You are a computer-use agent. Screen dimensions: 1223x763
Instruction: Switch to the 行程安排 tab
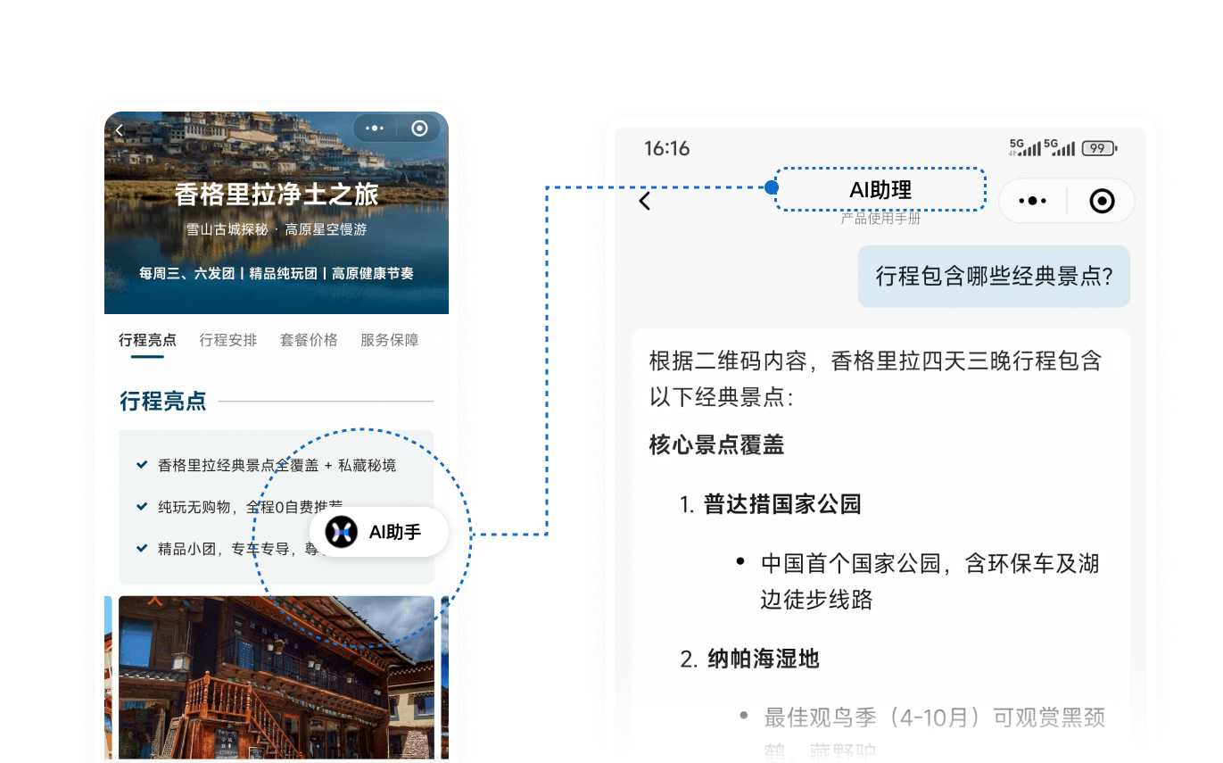(x=228, y=340)
